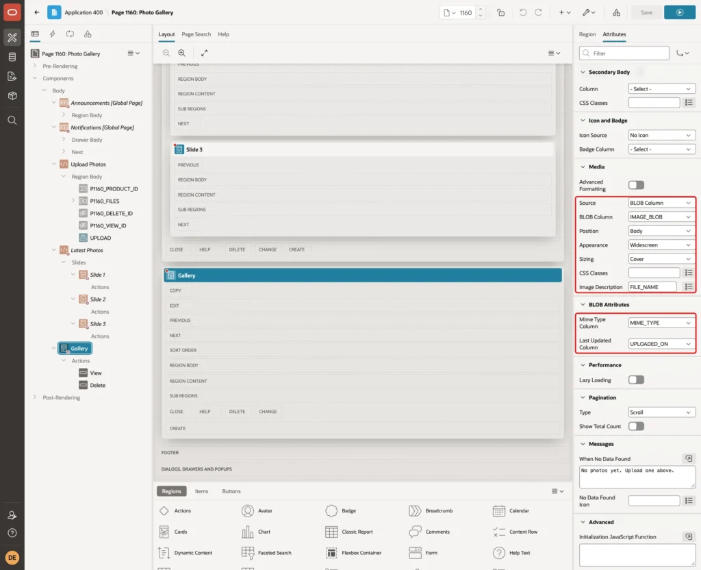Expand the layout to full screen

pos(204,53)
